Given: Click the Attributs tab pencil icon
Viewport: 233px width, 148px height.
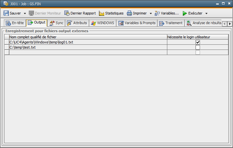Looking at the screenshot, I should [70, 23].
